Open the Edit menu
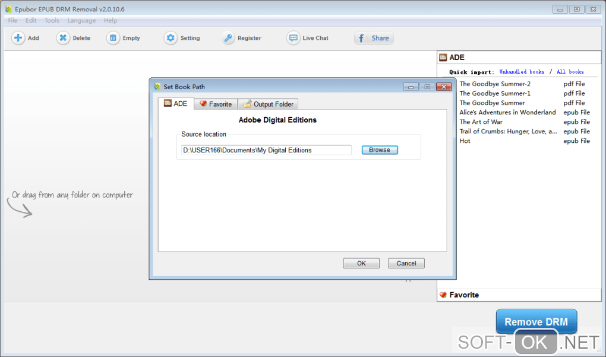The width and height of the screenshot is (606, 357). pyautogui.click(x=31, y=20)
